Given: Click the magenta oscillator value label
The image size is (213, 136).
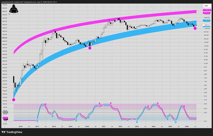Looking at the screenshot, I should coord(5,118).
